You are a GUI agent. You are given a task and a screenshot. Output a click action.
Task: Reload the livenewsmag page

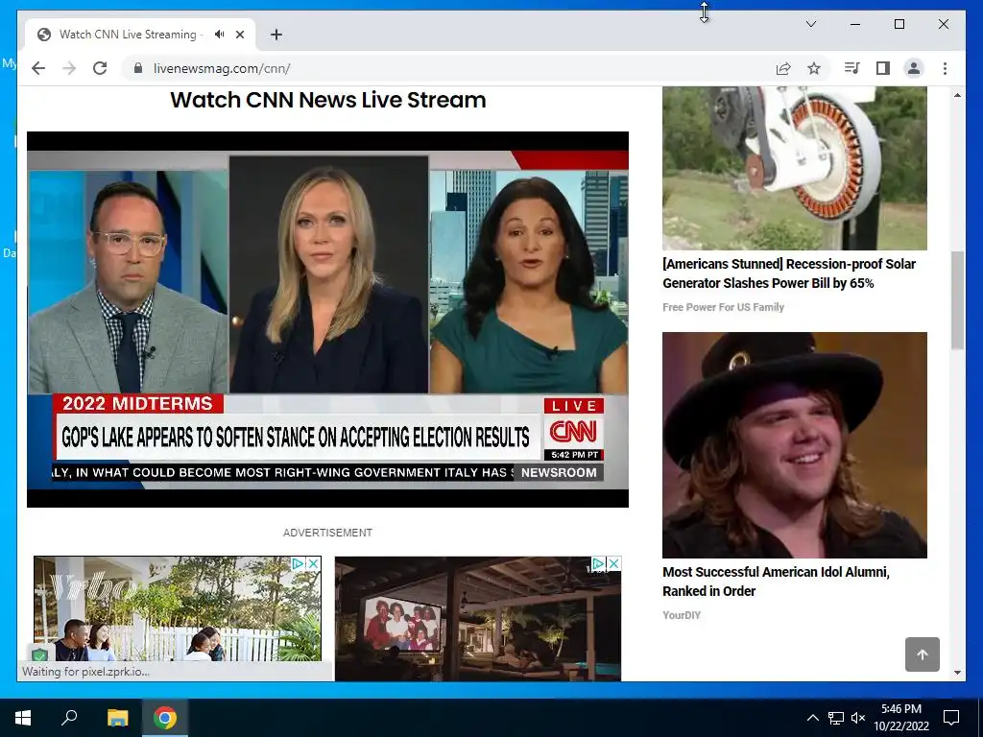[100, 68]
